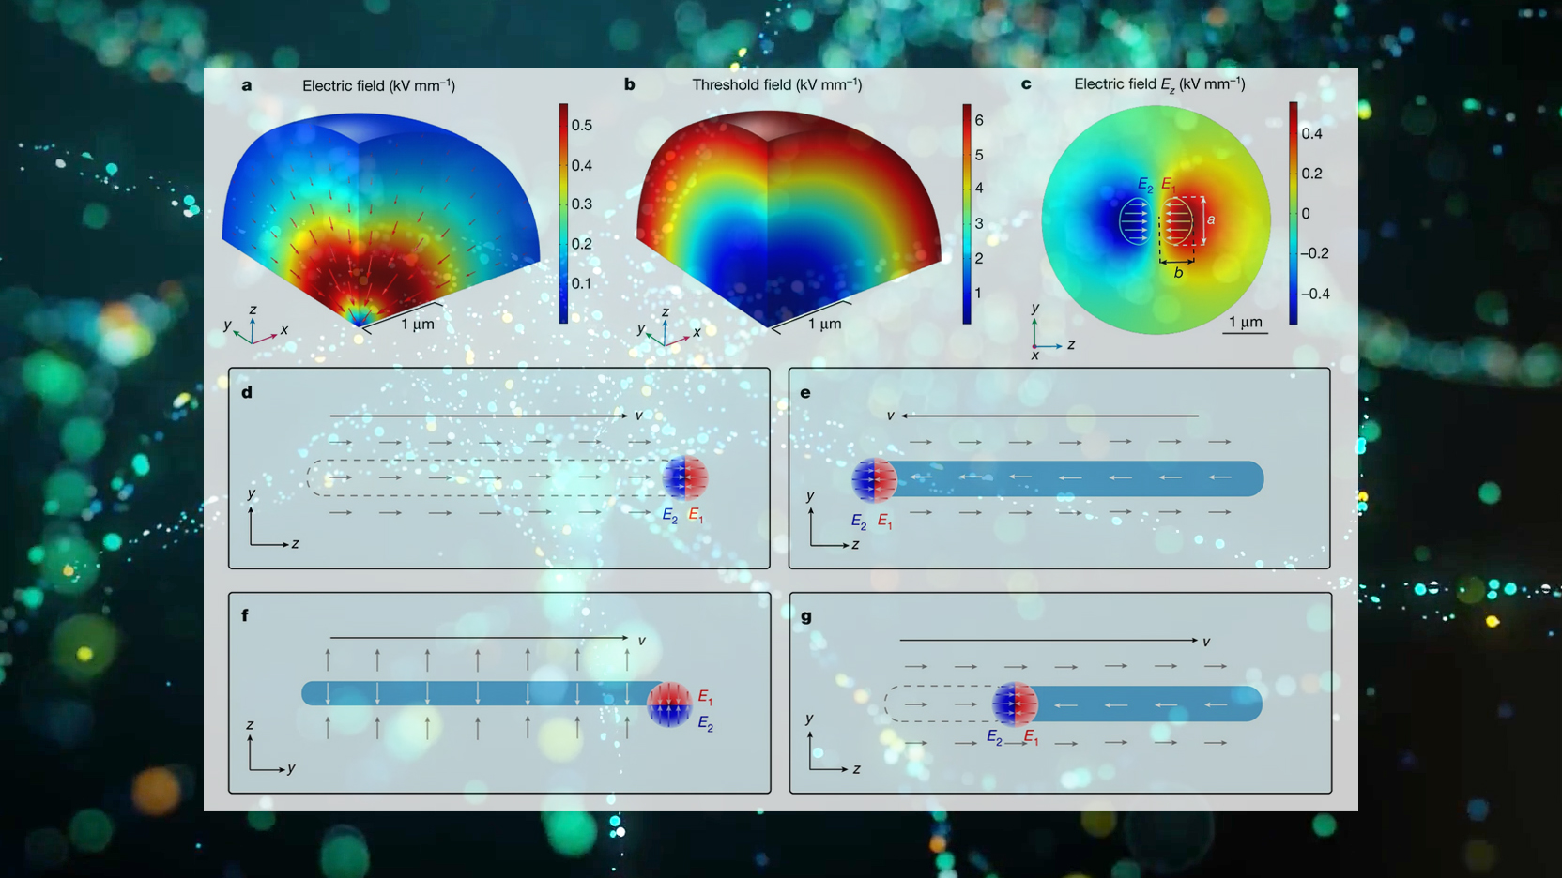The width and height of the screenshot is (1562, 878).
Task: Click the red-blue sphere in panel f
Action: click(x=669, y=704)
